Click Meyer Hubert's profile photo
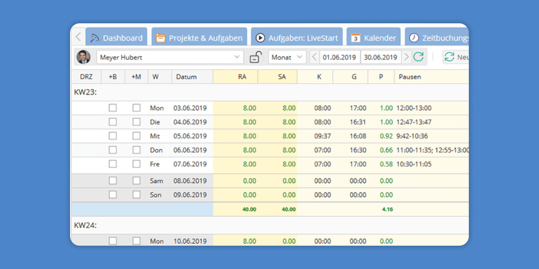 click(x=83, y=57)
